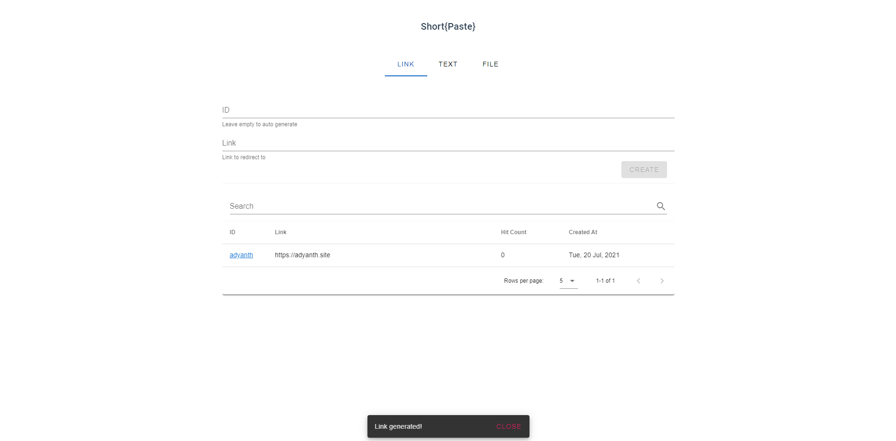Select the LINK tab
The image size is (896, 441).
pyautogui.click(x=406, y=64)
